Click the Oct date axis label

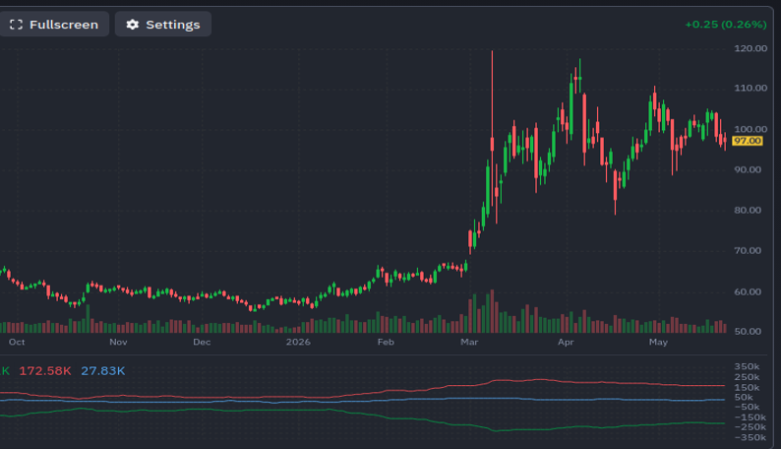tap(17, 342)
